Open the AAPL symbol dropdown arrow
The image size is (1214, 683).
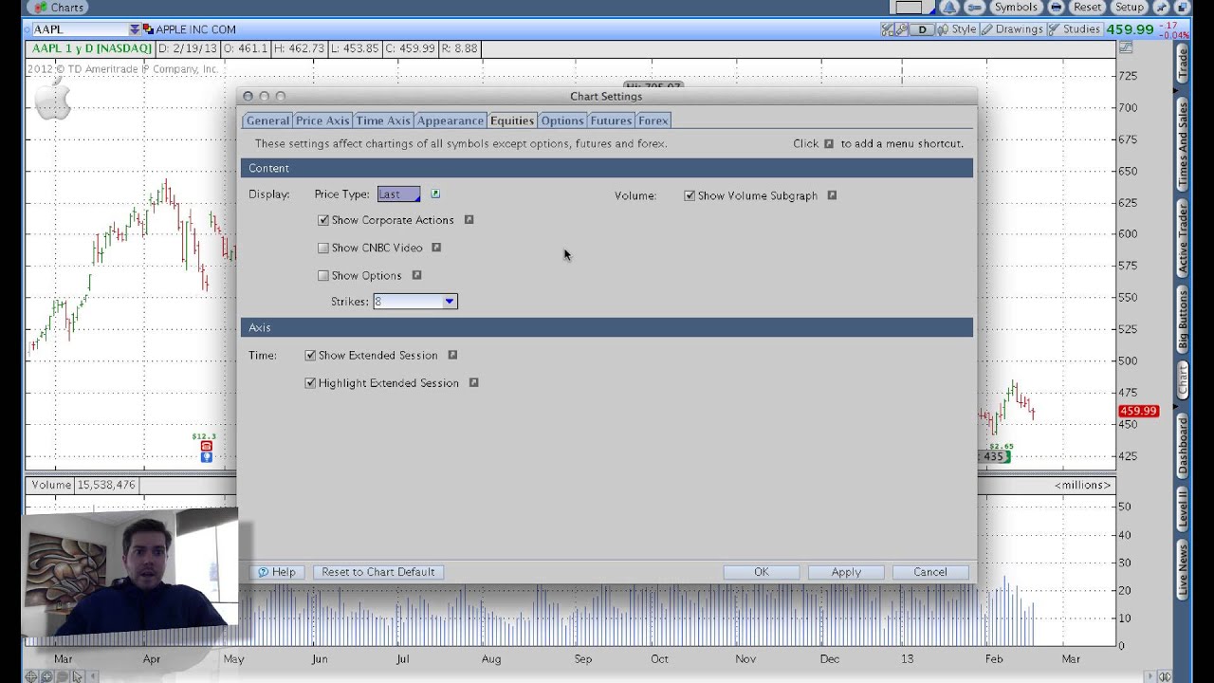[135, 29]
